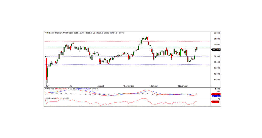Screen dimensions: 262x138
Task: Click the 53,000 price axis label
Action: coord(217,45)
